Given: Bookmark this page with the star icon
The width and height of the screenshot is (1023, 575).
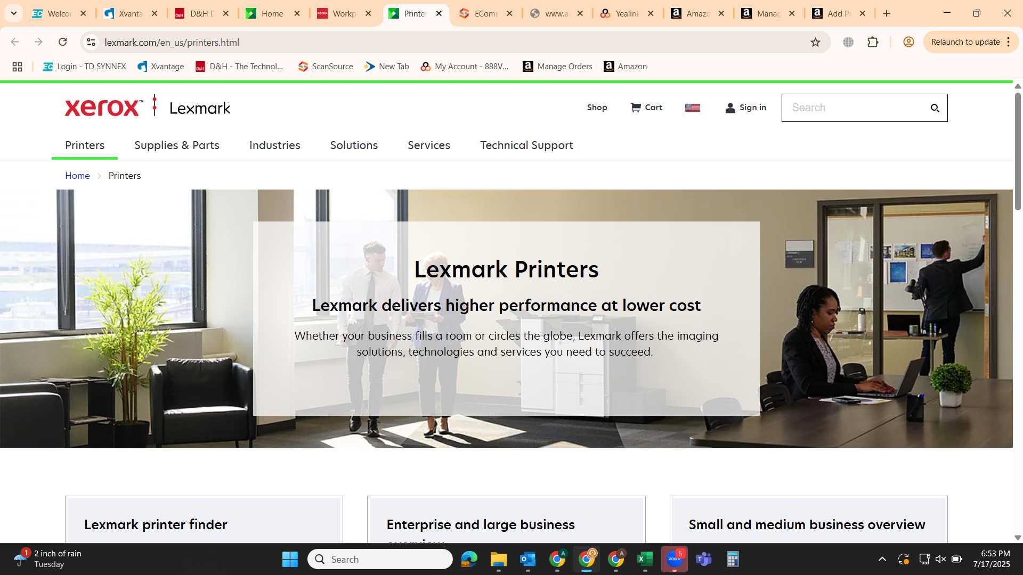Looking at the screenshot, I should coord(815,42).
